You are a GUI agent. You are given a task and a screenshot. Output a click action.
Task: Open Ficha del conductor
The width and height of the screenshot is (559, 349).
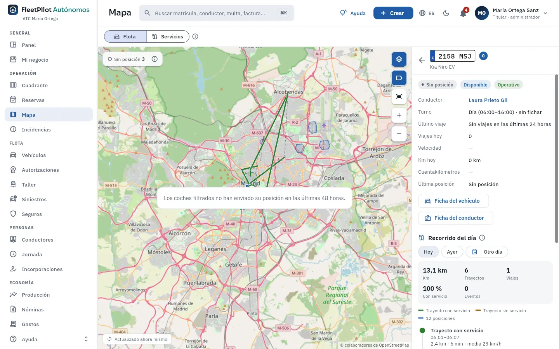click(455, 218)
